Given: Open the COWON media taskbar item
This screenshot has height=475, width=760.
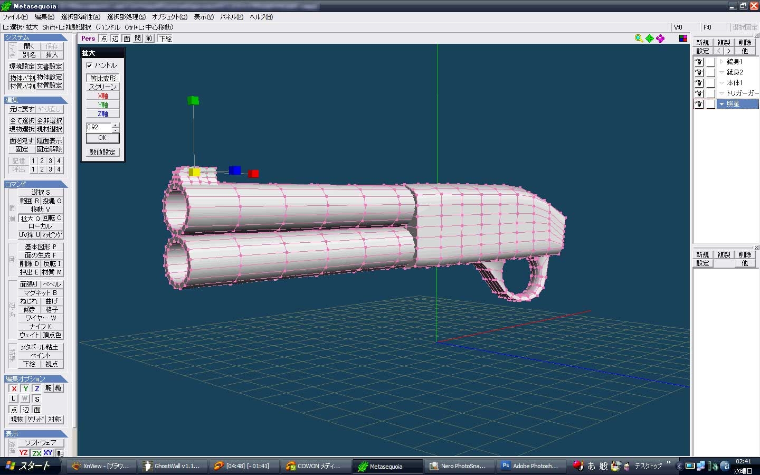Looking at the screenshot, I should tap(315, 466).
